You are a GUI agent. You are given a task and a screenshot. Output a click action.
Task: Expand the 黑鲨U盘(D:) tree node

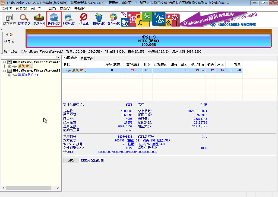click(10, 75)
